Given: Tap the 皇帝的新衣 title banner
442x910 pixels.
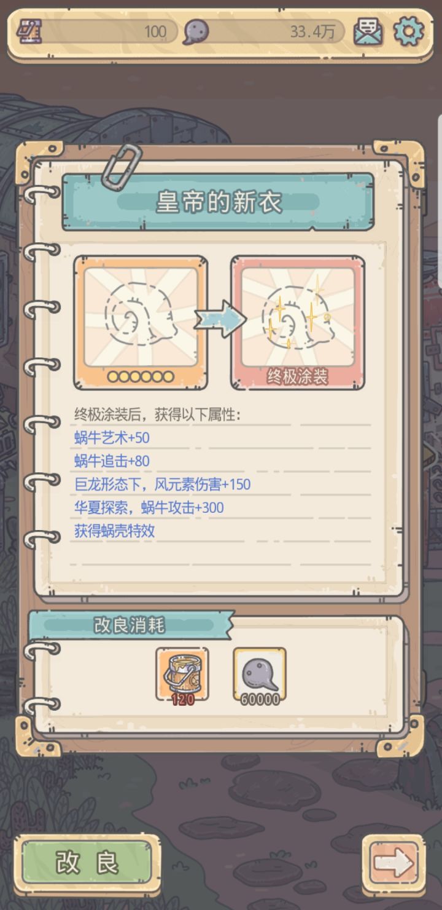Looking at the screenshot, I should [x=218, y=202].
